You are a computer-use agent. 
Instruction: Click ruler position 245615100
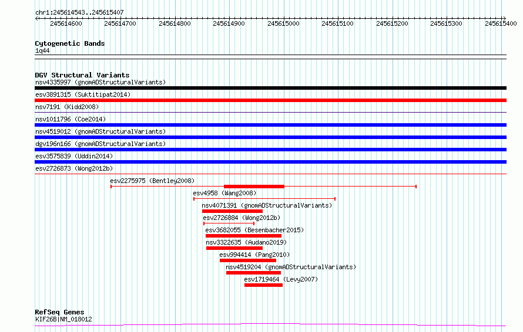(337, 23)
